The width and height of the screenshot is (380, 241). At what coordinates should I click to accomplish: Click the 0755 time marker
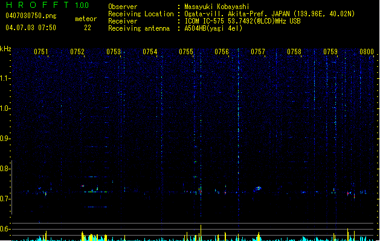click(186, 52)
